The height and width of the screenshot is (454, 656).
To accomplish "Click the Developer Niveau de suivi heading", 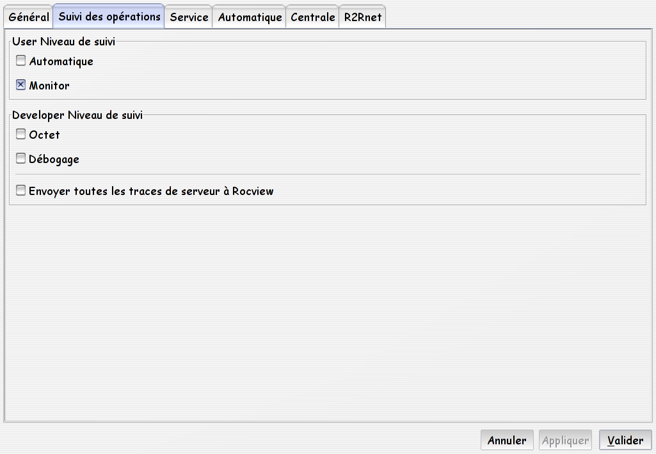I will coord(77,115).
